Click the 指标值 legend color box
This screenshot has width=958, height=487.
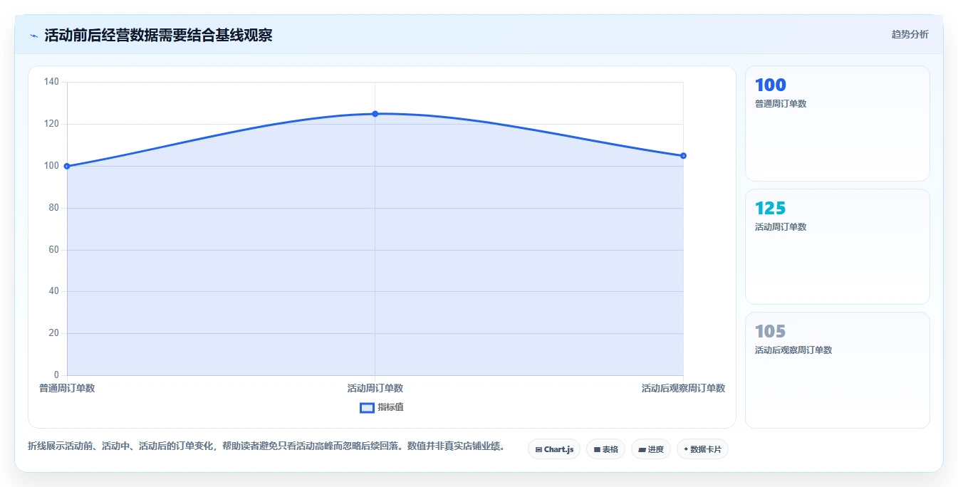point(367,407)
